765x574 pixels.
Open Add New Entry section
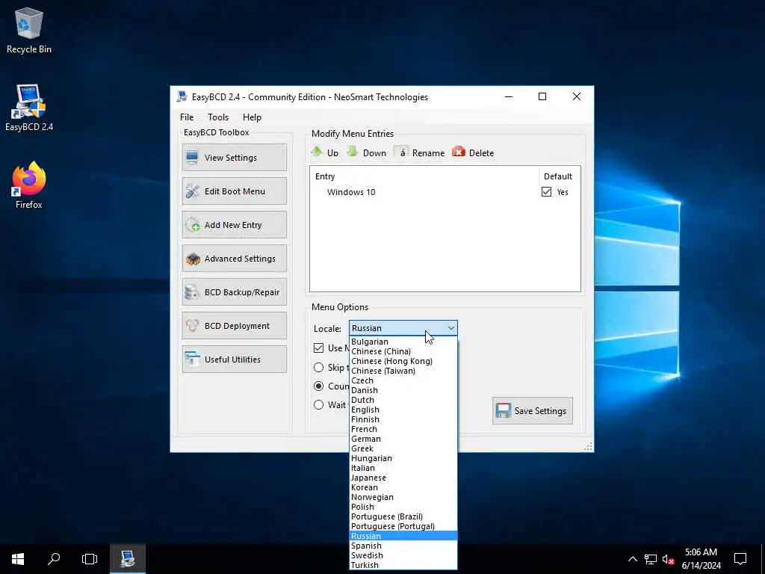[x=234, y=224]
